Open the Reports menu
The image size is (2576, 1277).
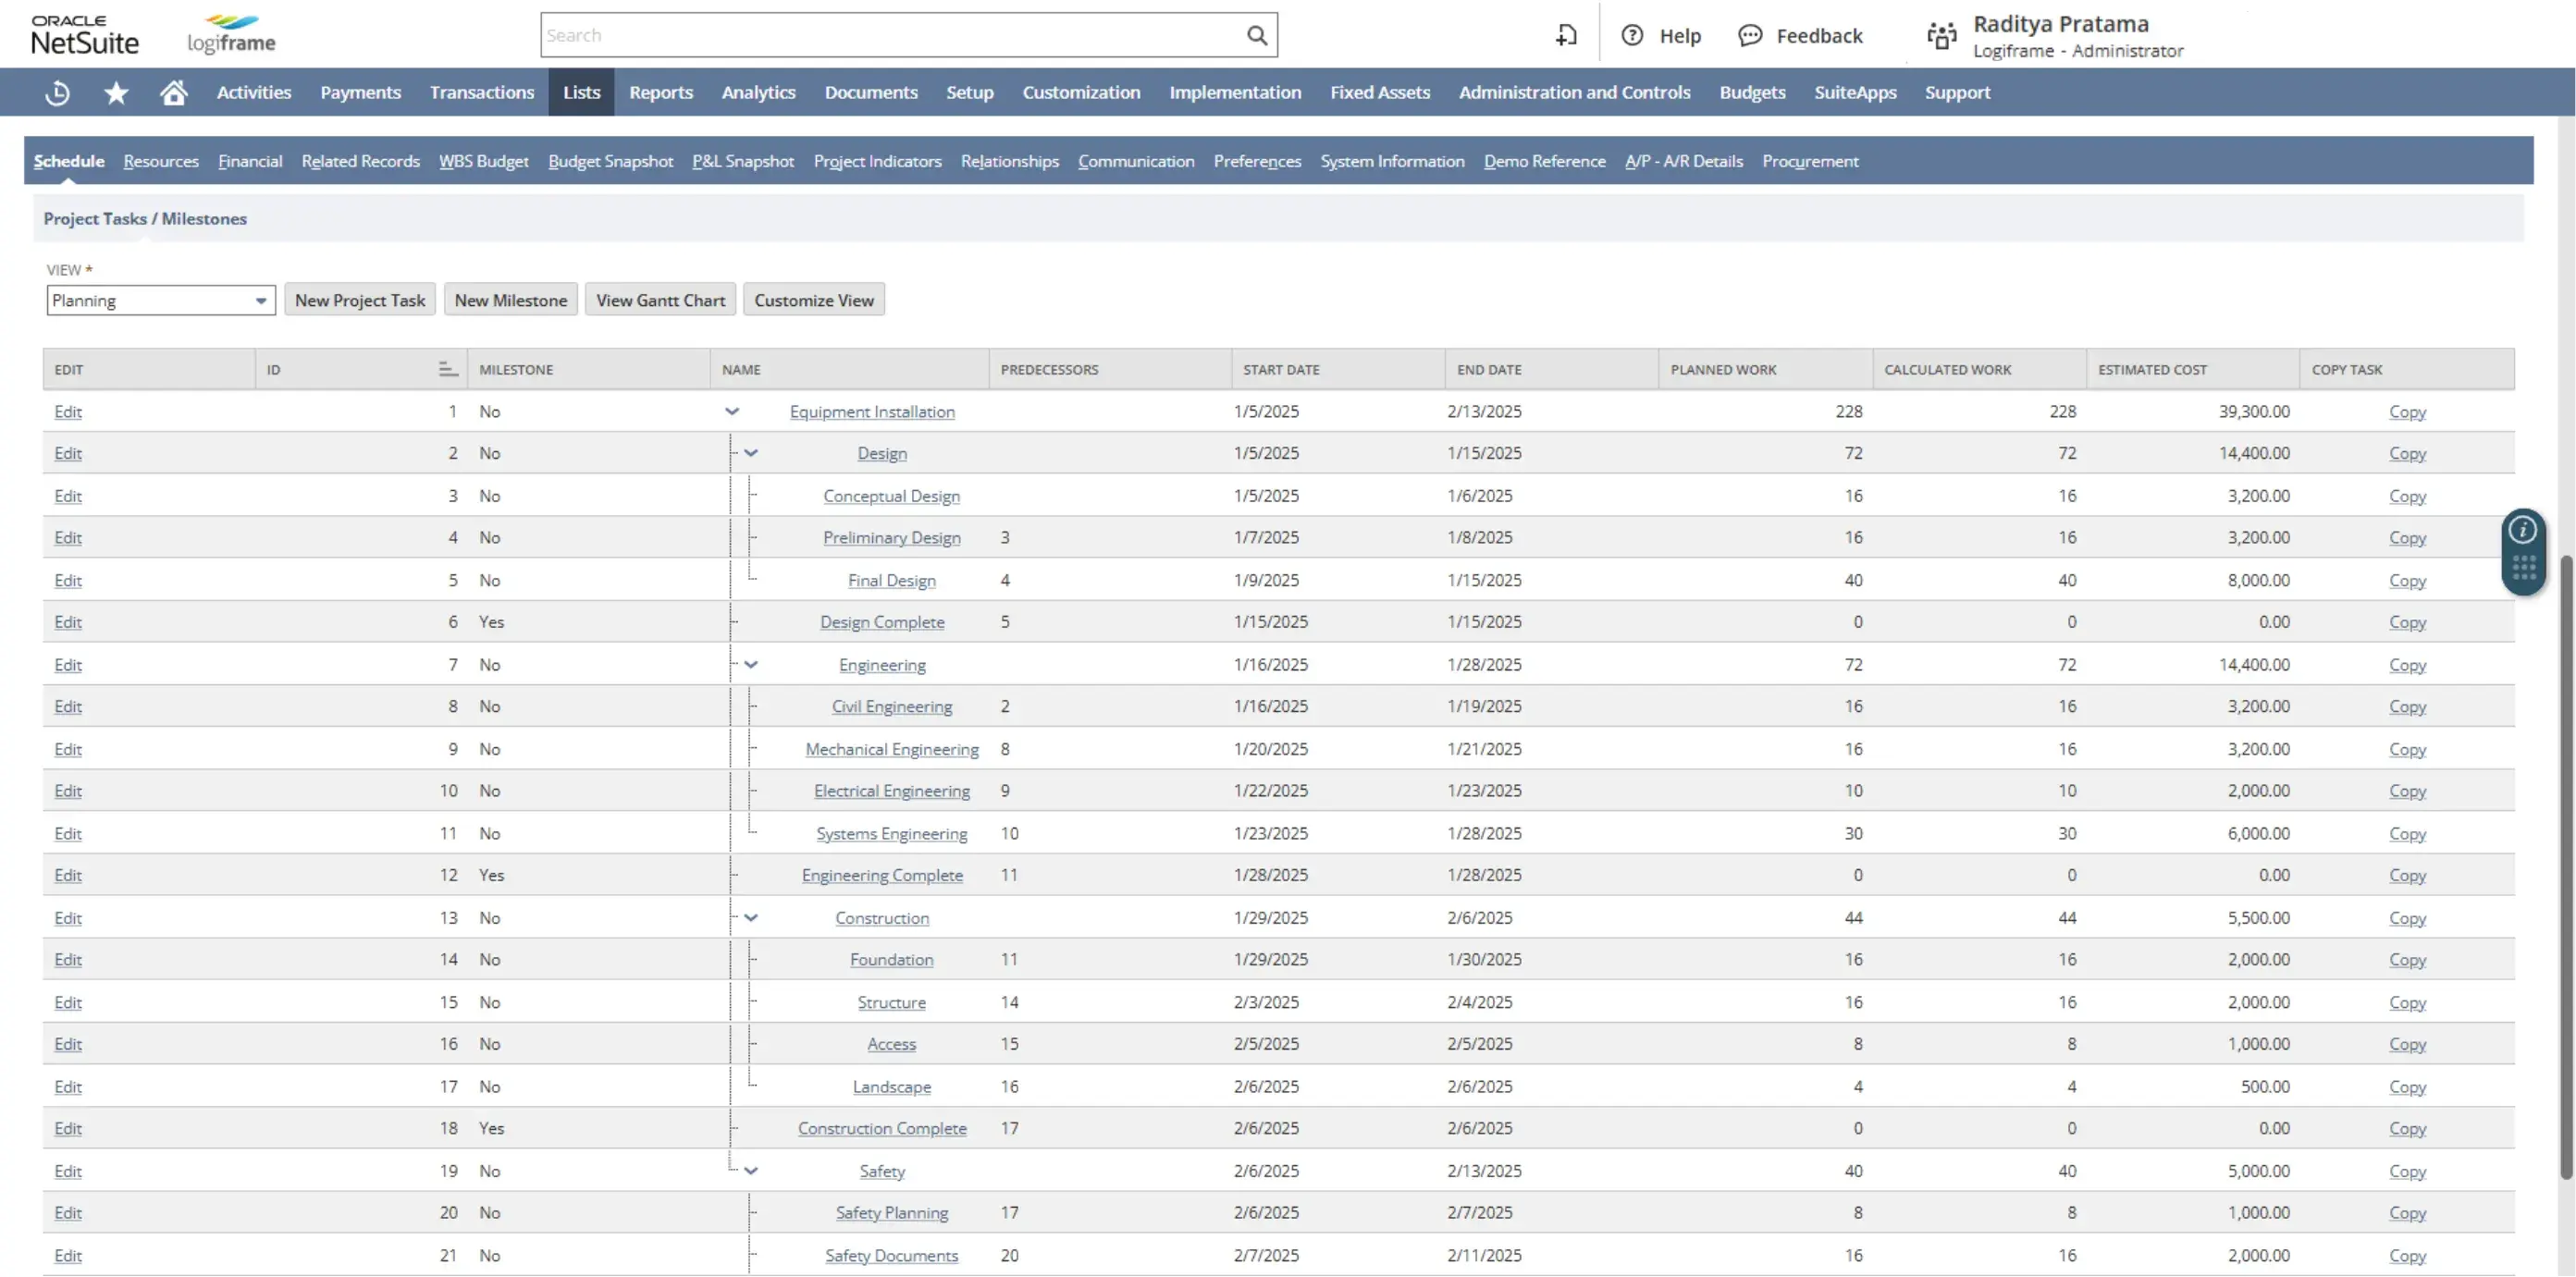660,93
